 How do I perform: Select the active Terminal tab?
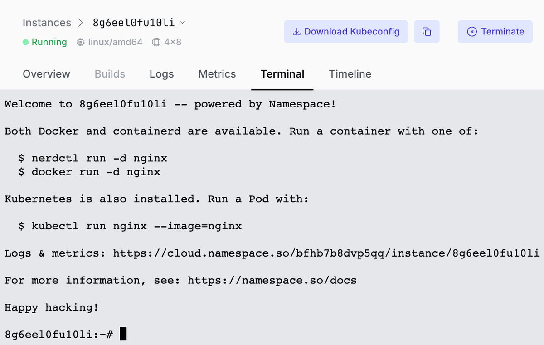point(282,74)
